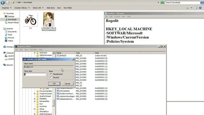Expand the Setup registry key
Screen dimensions: 204x115
coord(35,109)
